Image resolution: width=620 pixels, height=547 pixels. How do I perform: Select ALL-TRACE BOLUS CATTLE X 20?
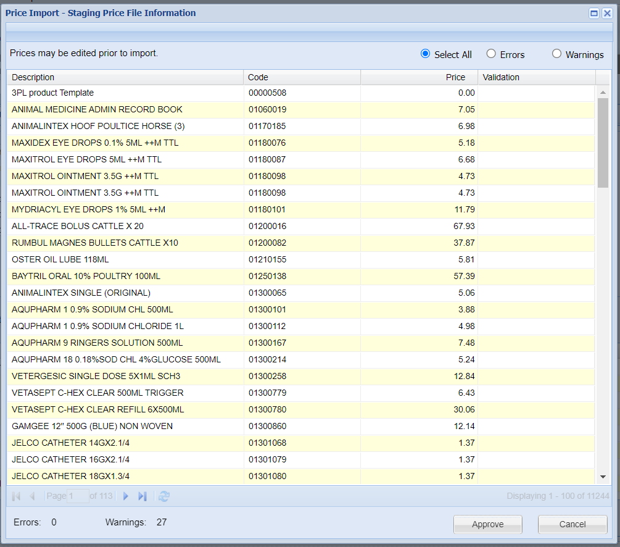coord(300,226)
